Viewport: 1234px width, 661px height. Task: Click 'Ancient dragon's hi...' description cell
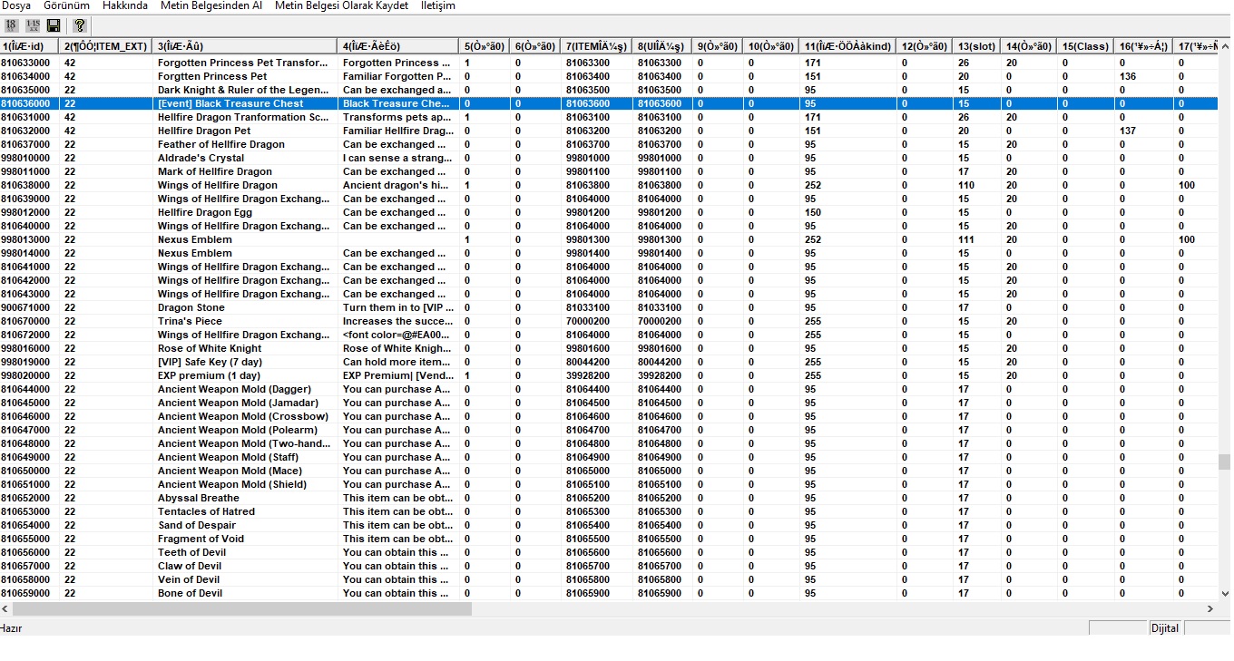point(397,185)
